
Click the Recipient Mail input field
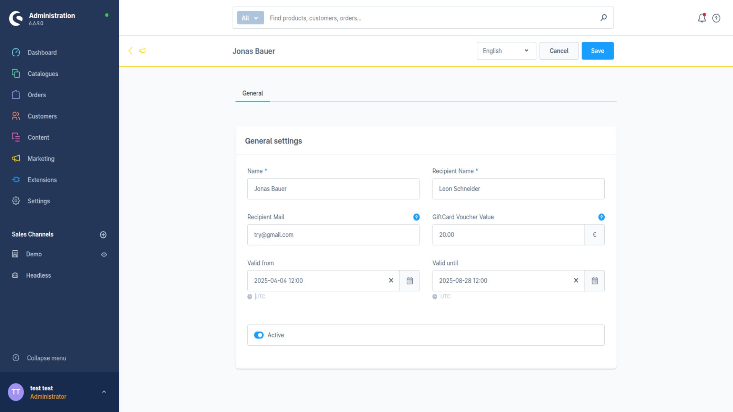coord(333,235)
